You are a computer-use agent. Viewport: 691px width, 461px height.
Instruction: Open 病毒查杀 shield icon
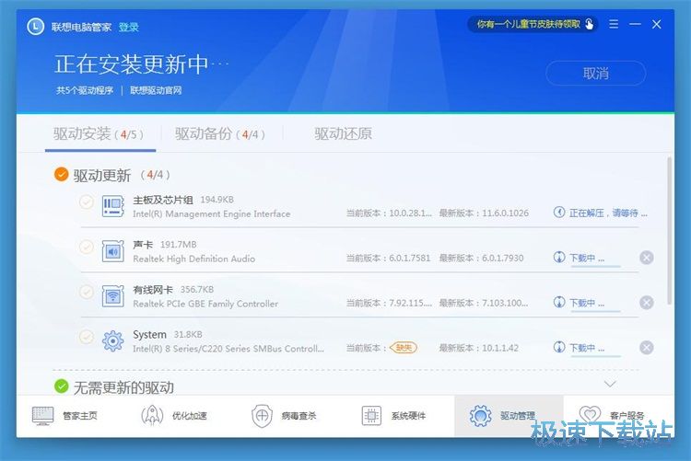(262, 416)
